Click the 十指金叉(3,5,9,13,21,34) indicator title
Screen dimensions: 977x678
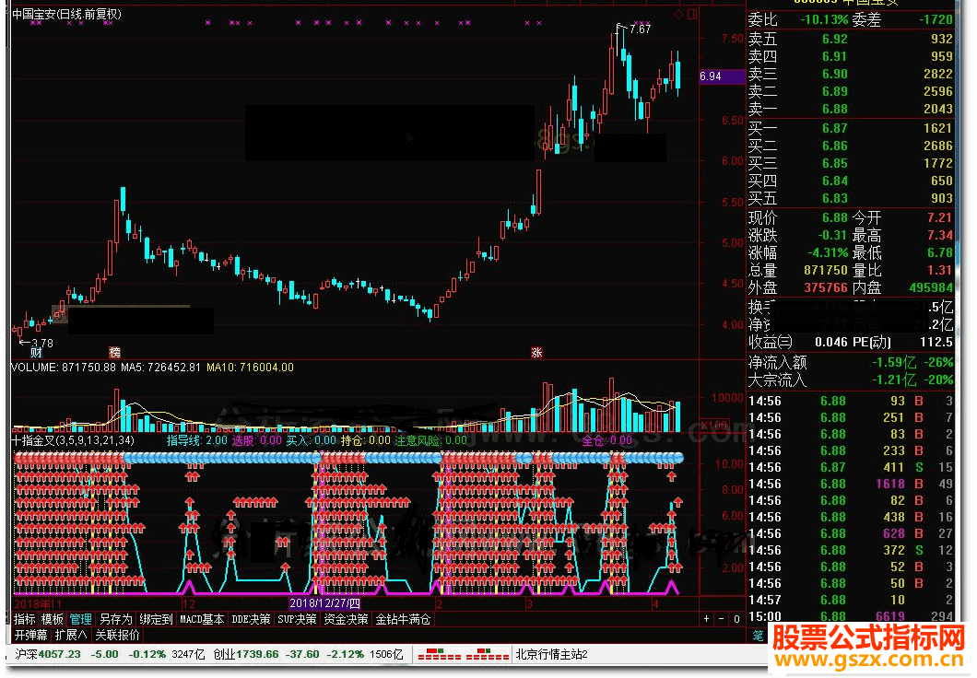tap(73, 440)
